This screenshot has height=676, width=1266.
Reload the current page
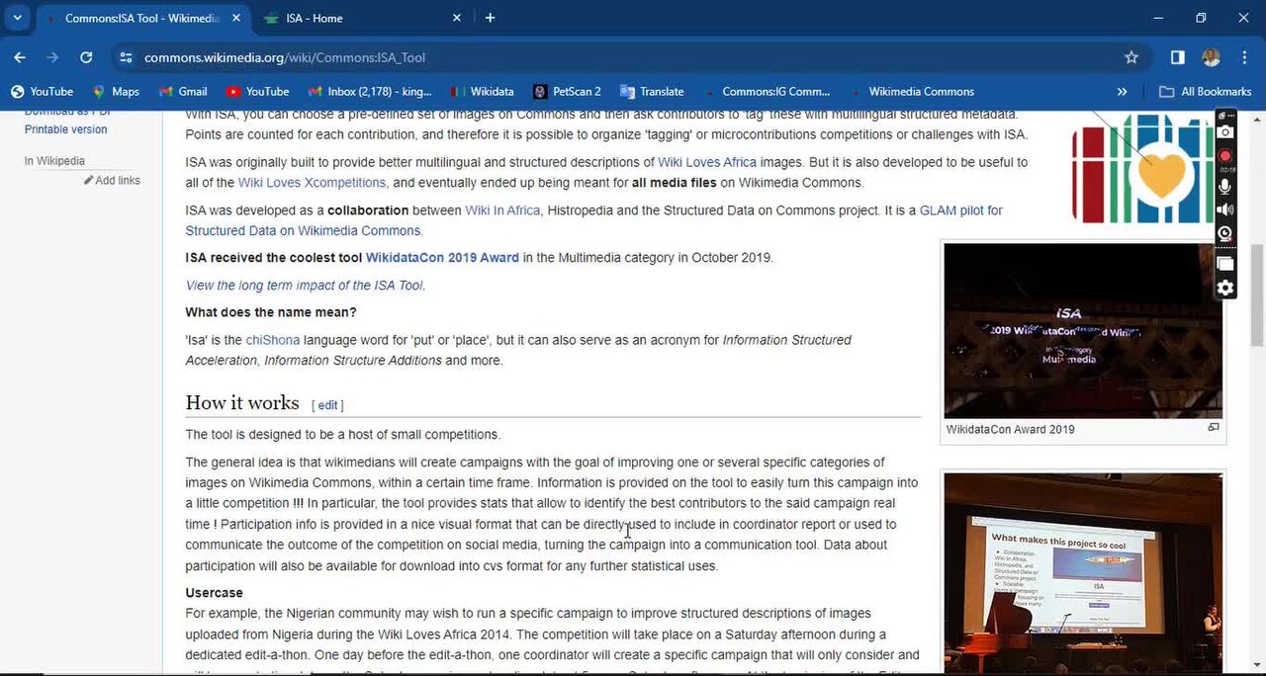point(86,57)
